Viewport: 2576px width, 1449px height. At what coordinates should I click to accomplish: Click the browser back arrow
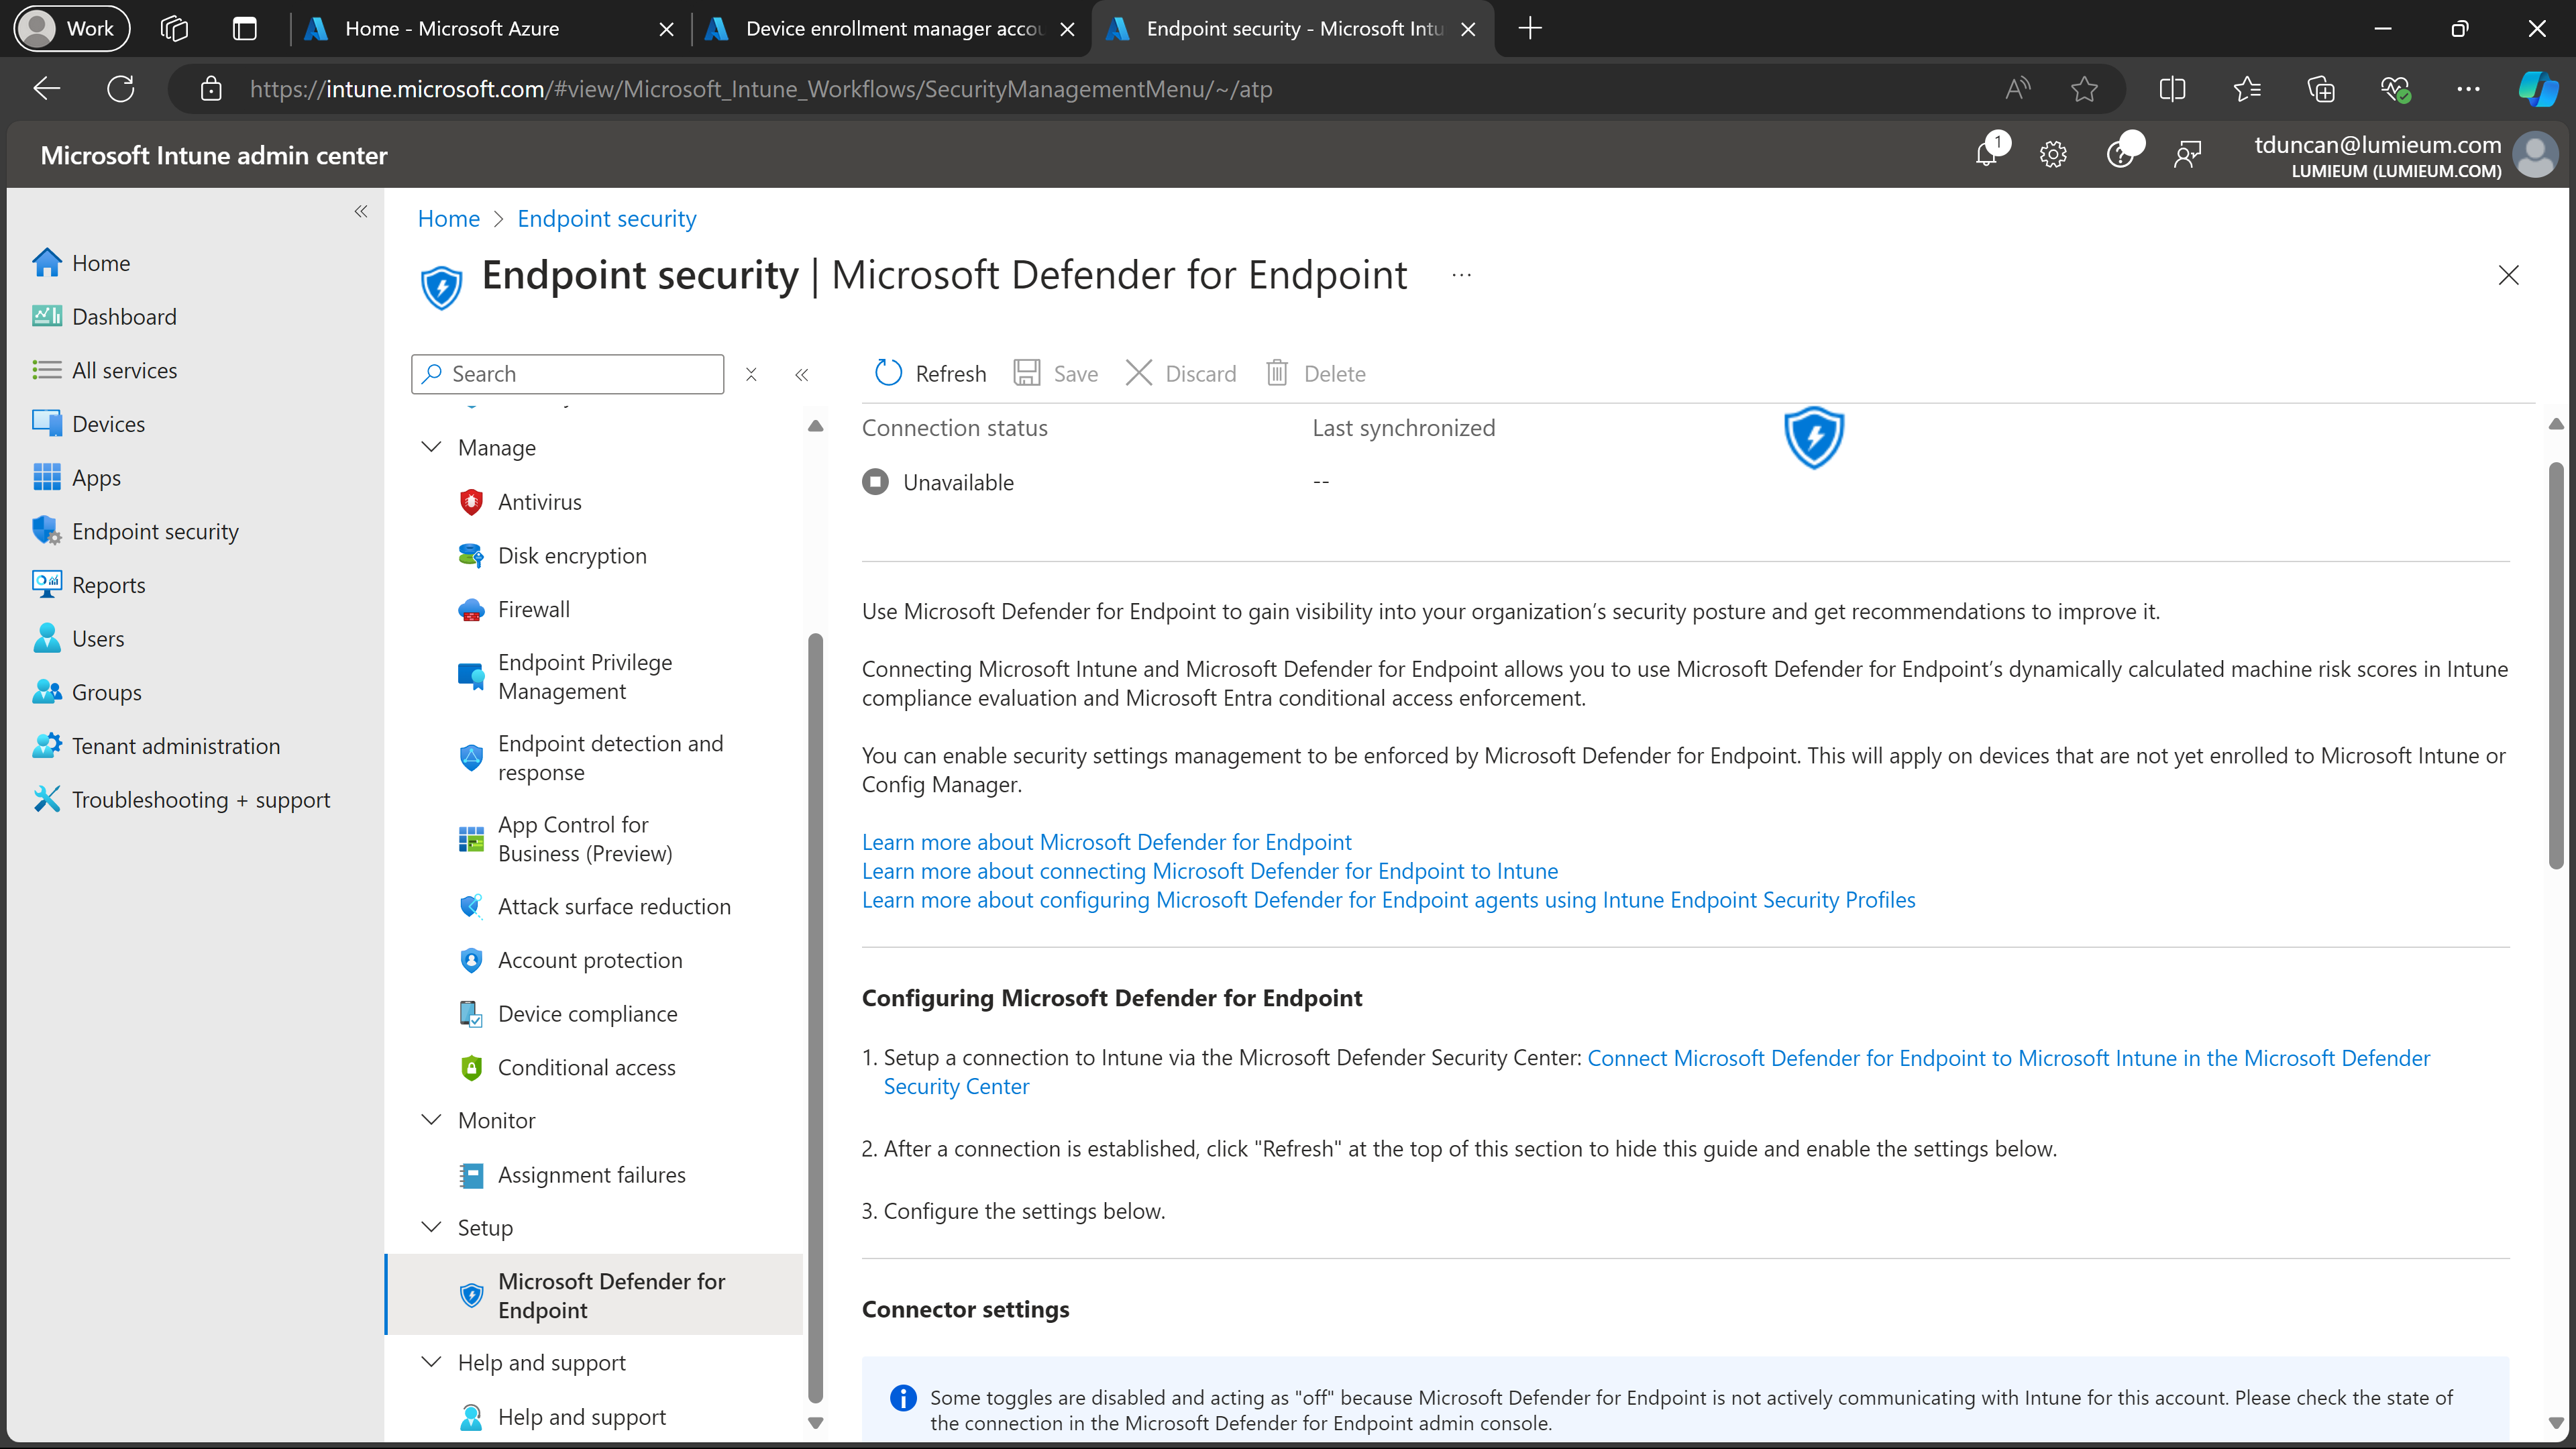(46, 89)
